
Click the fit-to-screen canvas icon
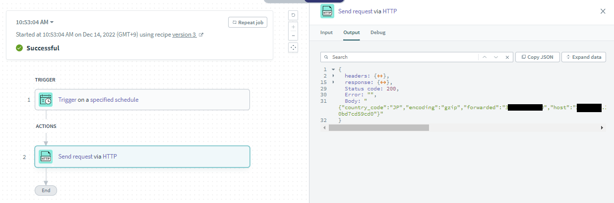click(293, 47)
